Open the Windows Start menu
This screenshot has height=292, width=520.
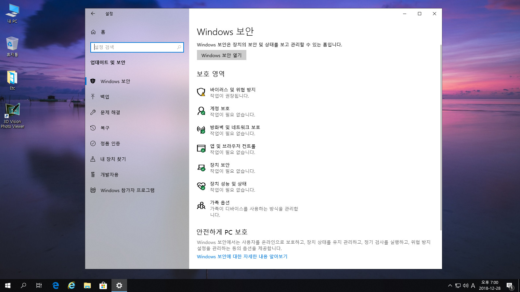point(8,286)
